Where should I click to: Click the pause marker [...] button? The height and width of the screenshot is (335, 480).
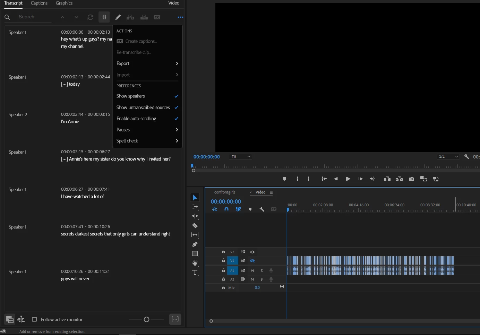(x=175, y=319)
